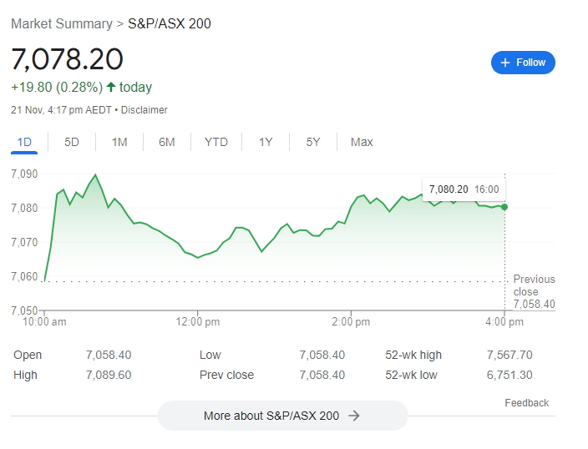Open the Market Summary breadcrumb link
588x449 pixels.
(62, 23)
